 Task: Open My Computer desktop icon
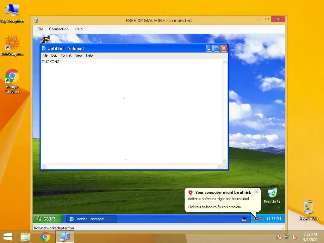click(x=12, y=13)
